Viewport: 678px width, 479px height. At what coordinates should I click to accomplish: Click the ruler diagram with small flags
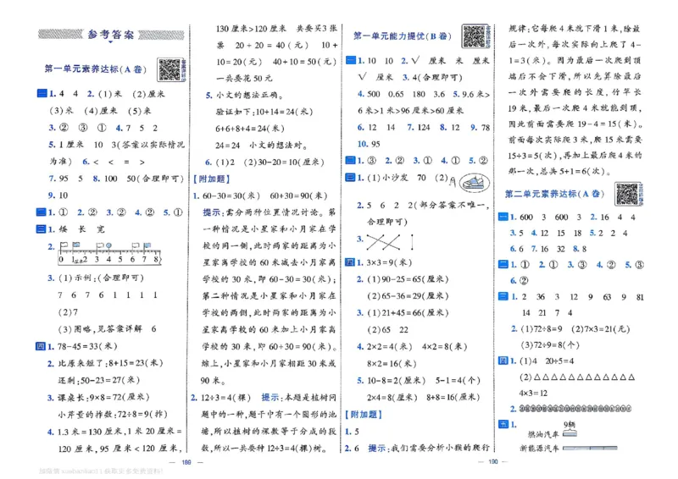(x=109, y=253)
